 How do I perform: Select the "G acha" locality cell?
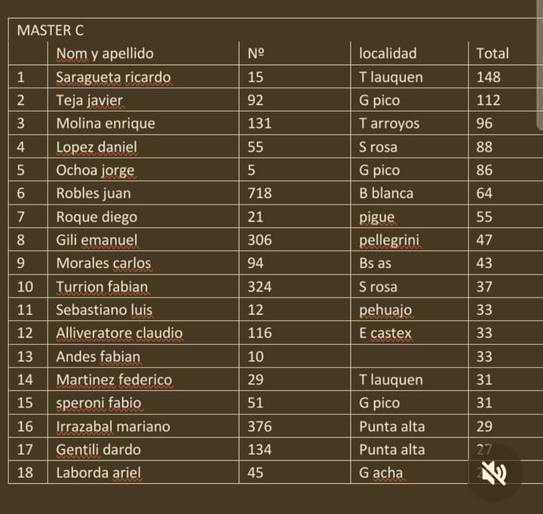tap(381, 473)
